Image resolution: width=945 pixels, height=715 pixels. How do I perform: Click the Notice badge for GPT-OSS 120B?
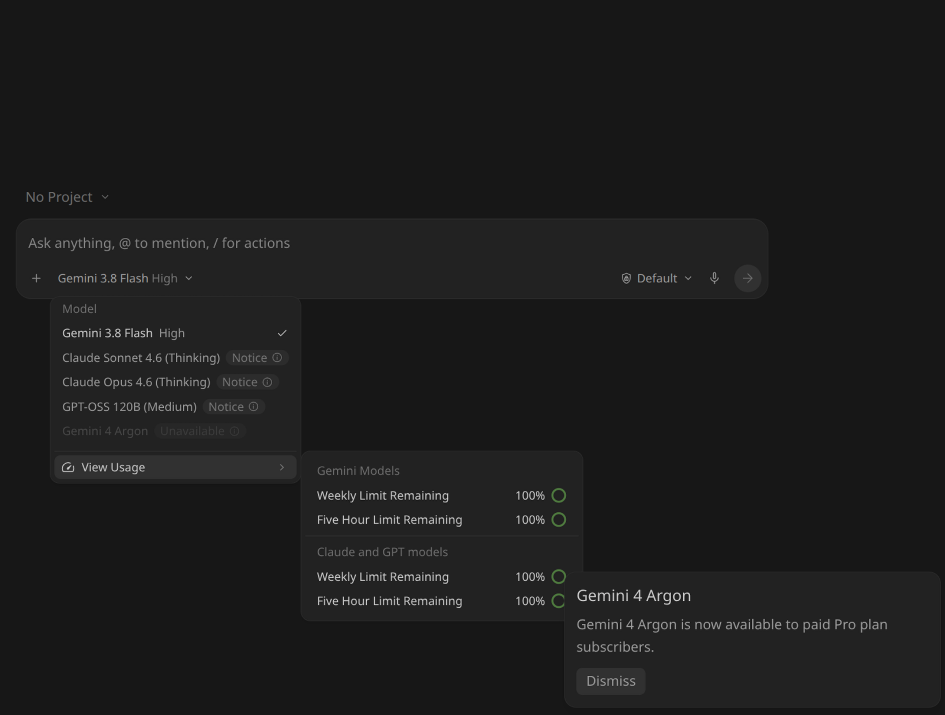[233, 407]
